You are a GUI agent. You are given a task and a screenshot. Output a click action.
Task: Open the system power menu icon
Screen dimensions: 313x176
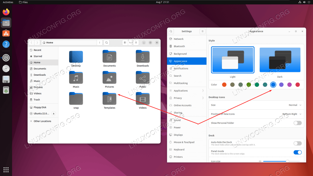click(x=309, y=2)
